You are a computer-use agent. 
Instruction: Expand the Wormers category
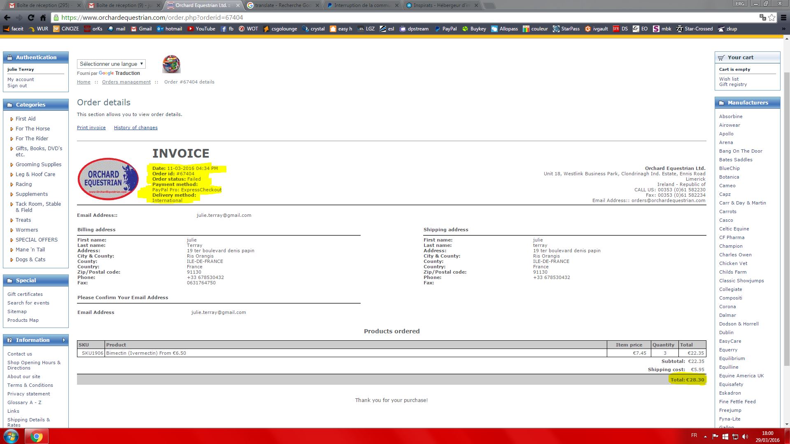click(x=12, y=230)
